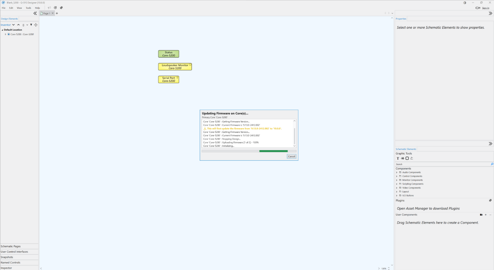Screen dimensions: 494x270
Task: Select the polyline graphic tool
Action: [412, 158]
